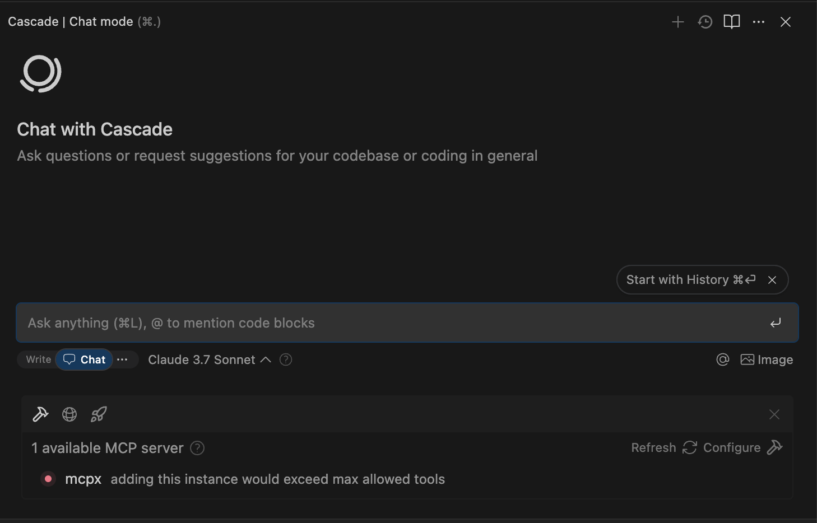The height and width of the screenshot is (523, 817).
Task: Open the Claude 3.7 Sonnet model dropdown
Action: 209,359
